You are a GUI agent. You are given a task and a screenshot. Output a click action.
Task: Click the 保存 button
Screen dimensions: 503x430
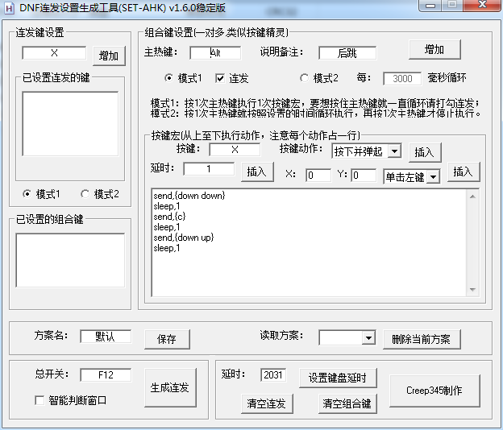167,339
